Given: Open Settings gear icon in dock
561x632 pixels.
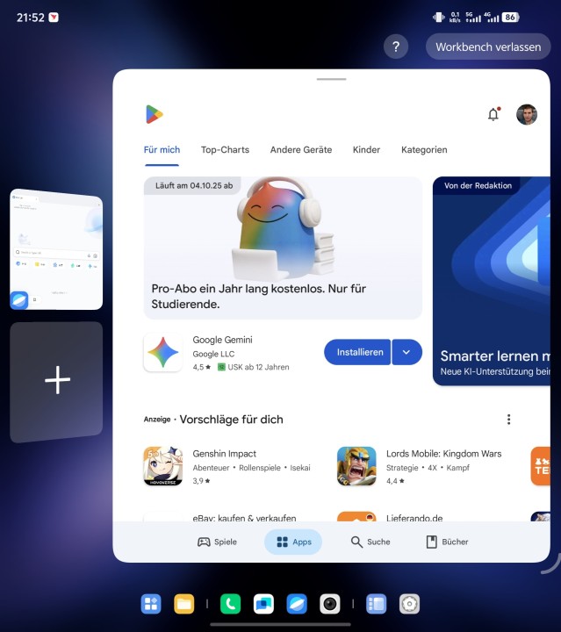Looking at the screenshot, I should [409, 604].
